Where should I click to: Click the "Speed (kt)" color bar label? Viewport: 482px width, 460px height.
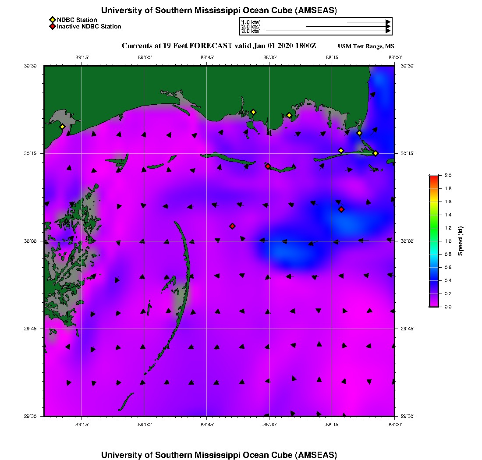coord(461,241)
